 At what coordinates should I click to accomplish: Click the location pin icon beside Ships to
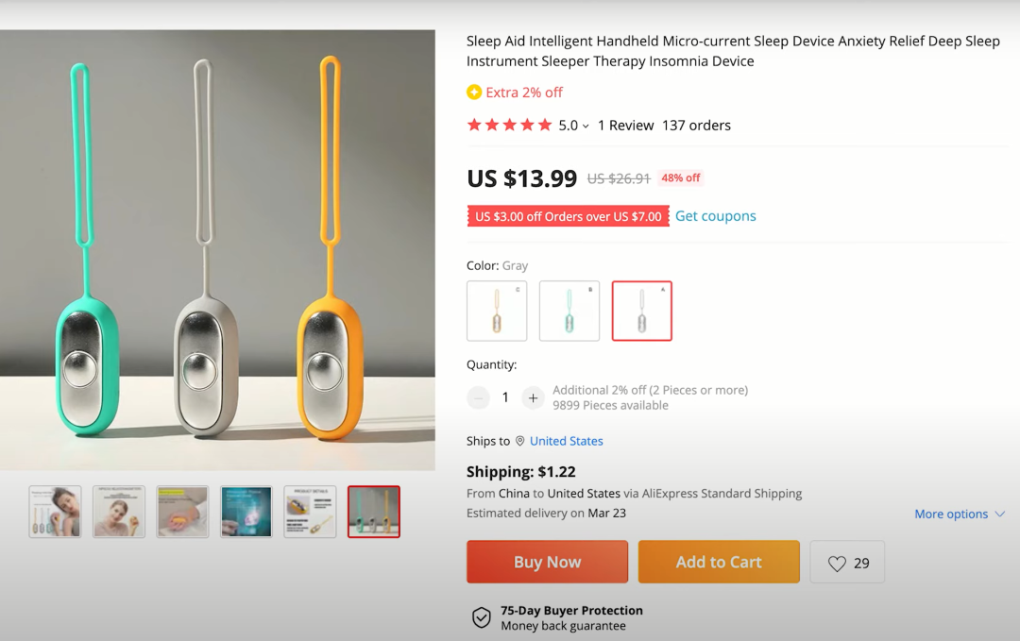pos(519,441)
